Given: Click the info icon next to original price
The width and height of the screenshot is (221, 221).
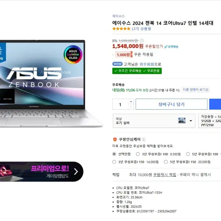Looking at the screenshot, I should tap(142, 40).
